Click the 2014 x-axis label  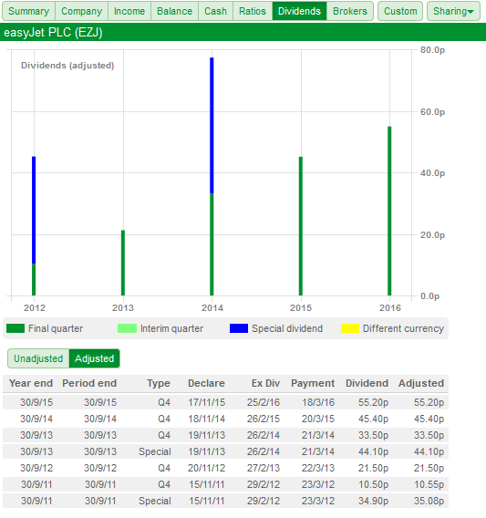click(212, 308)
